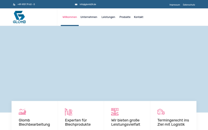Click the Glomb logo

[19, 17]
